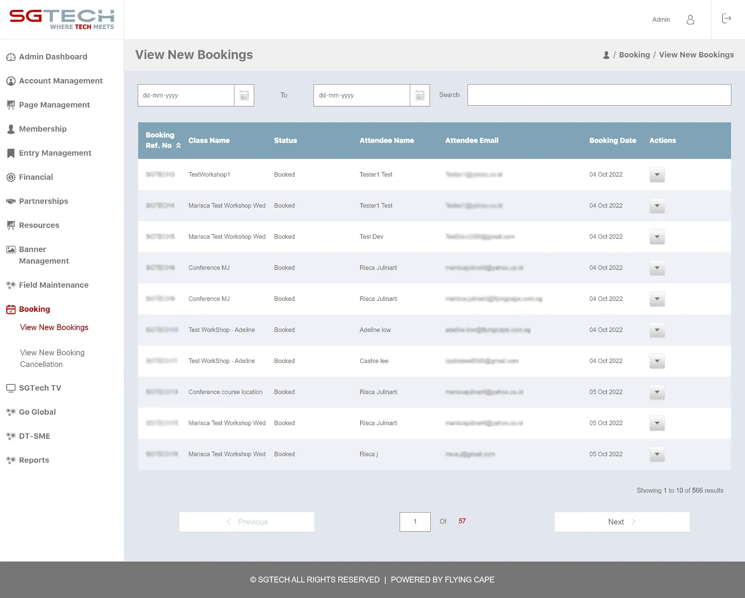Go to the next page of results
This screenshot has width=745, height=598.
622,522
